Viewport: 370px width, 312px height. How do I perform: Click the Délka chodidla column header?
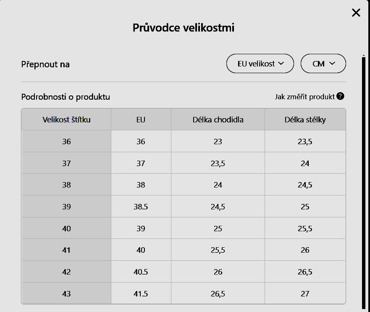pos(218,119)
